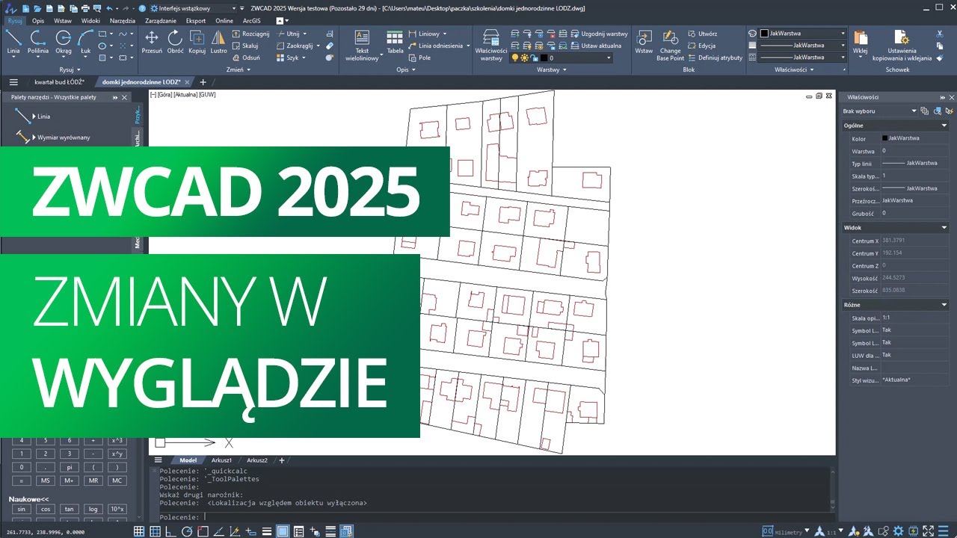Image resolution: width=957 pixels, height=538 pixels.
Task: Click the Odsuń offset tool
Action: 245,58
